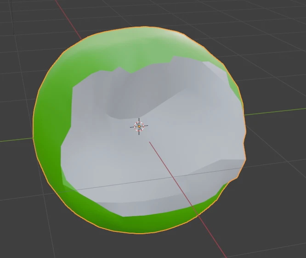Click the 3D cursor at the object's center

[139, 126]
